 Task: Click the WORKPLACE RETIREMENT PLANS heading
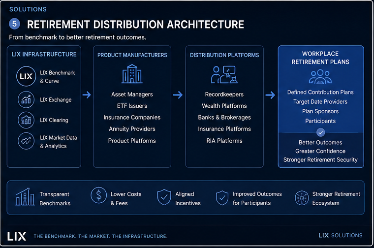(x=320, y=58)
